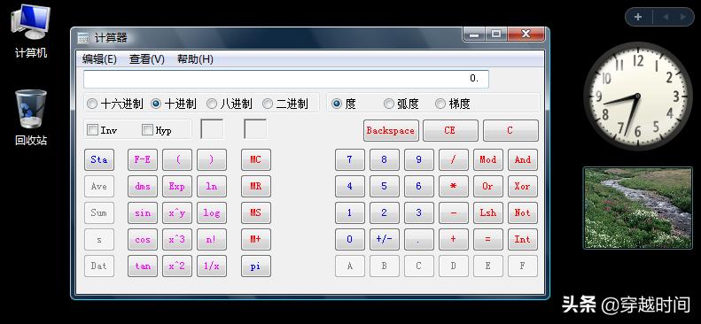Click the Lsh left shift button

[487, 212]
